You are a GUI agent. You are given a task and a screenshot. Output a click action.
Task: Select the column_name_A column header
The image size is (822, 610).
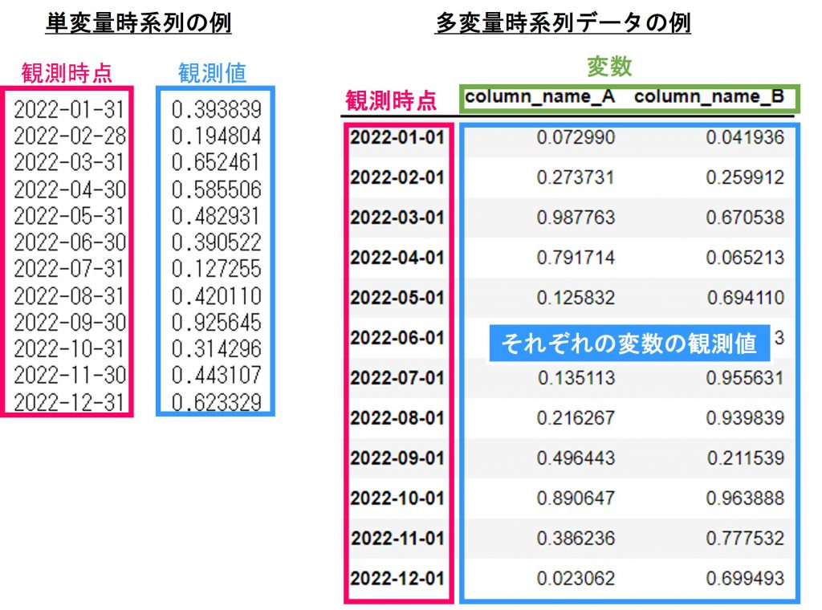pyautogui.click(x=540, y=97)
